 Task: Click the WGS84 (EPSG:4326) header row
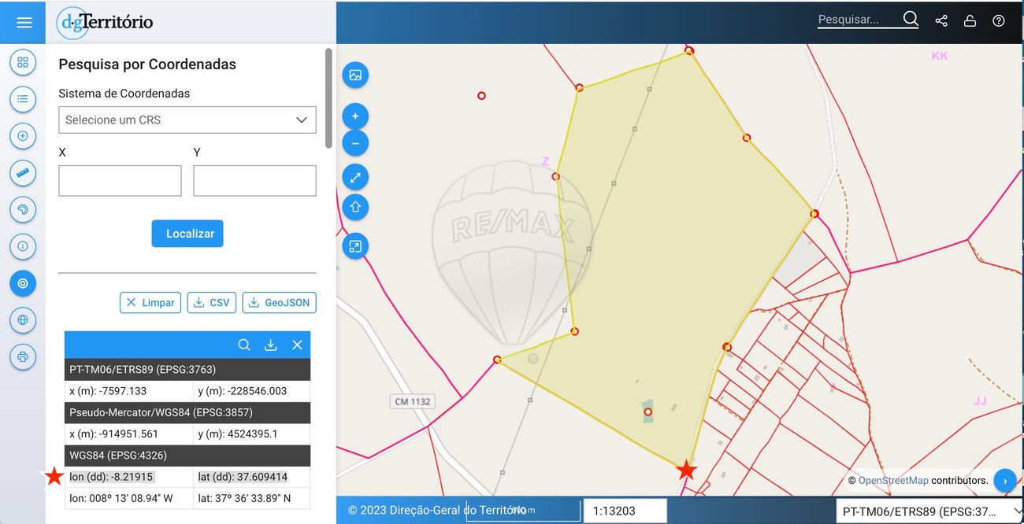click(187, 456)
